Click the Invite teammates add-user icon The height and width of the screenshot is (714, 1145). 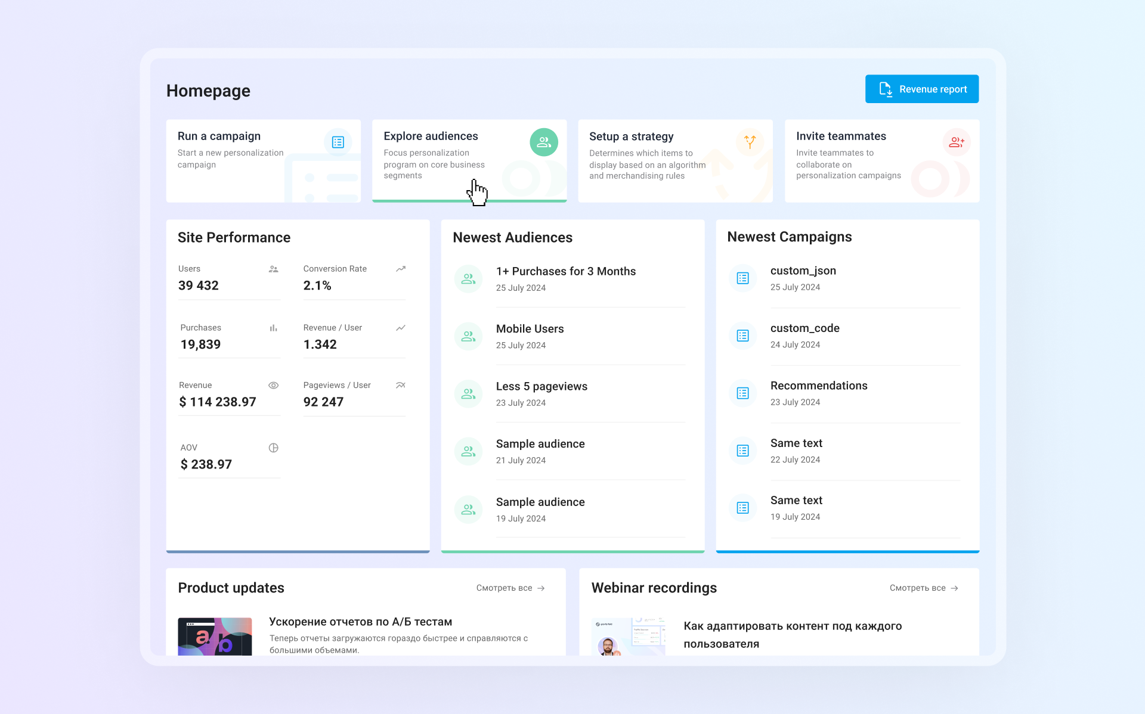tap(956, 142)
